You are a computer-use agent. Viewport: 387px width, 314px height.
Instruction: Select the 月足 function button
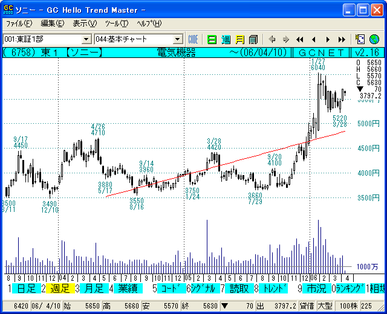(x=94, y=289)
